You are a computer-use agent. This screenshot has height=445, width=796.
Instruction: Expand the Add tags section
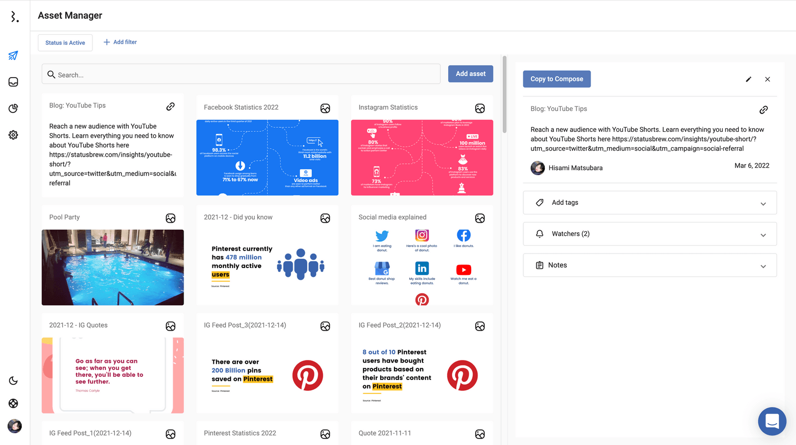pos(650,203)
